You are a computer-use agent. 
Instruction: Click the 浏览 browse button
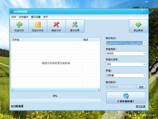point(141,87)
